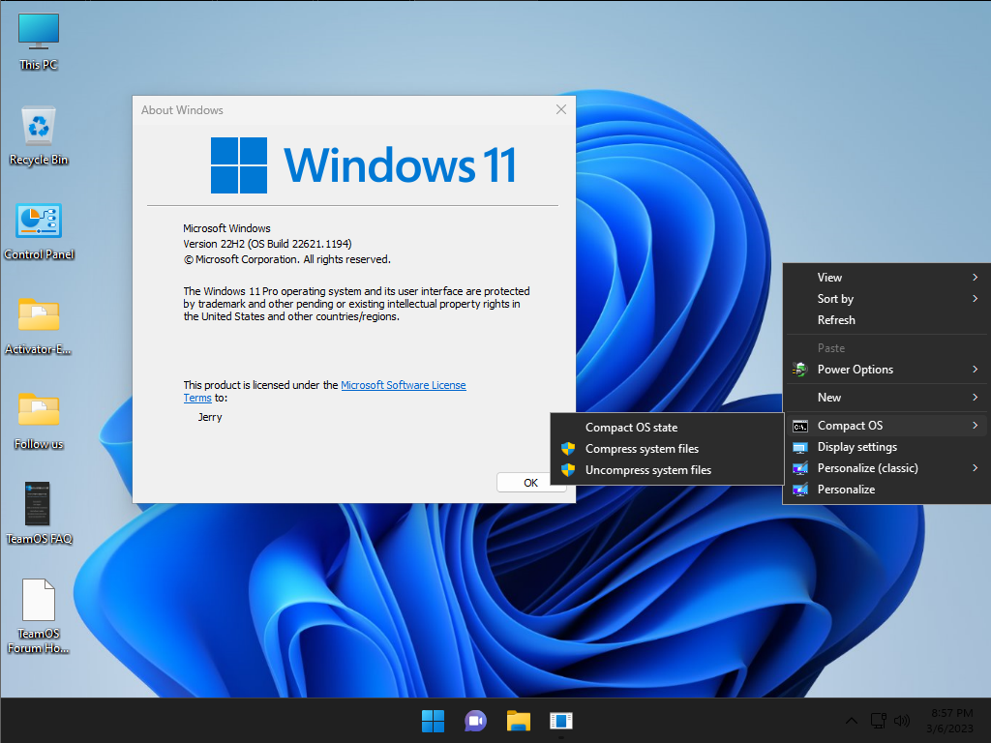Click the Power Options battery icon
This screenshot has height=743, width=991.
(x=800, y=370)
